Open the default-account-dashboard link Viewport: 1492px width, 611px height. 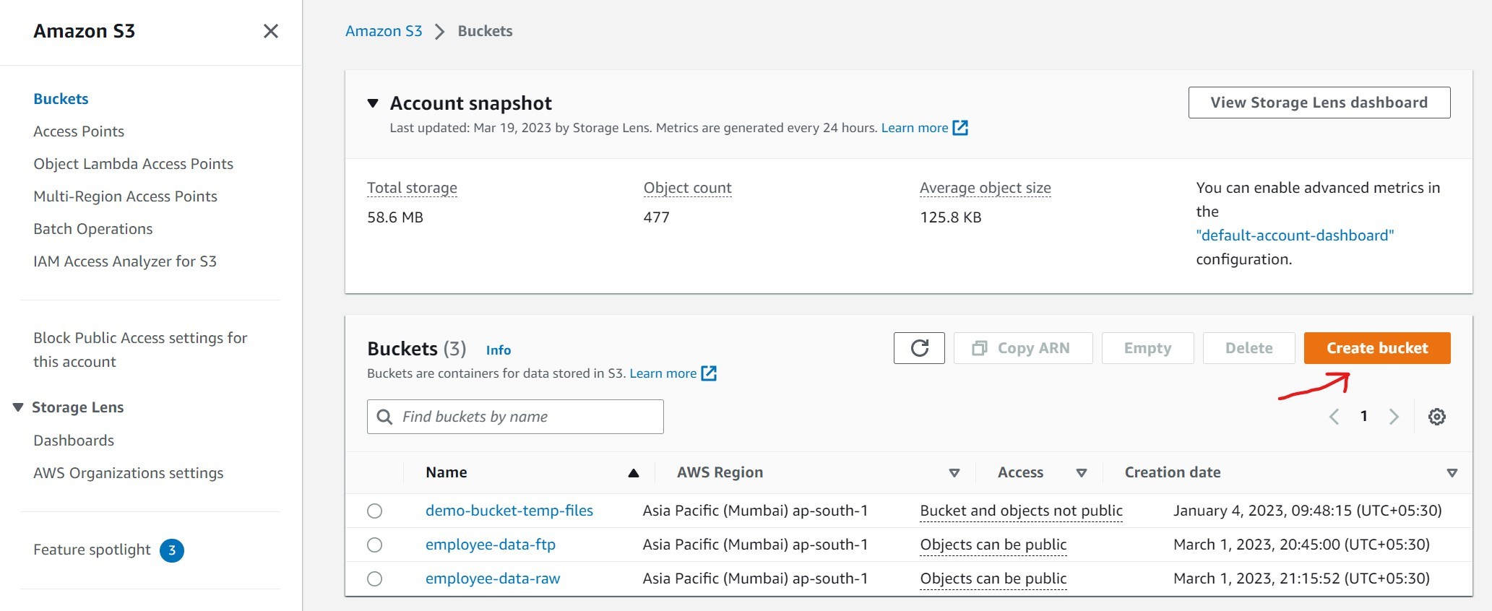(x=1295, y=235)
